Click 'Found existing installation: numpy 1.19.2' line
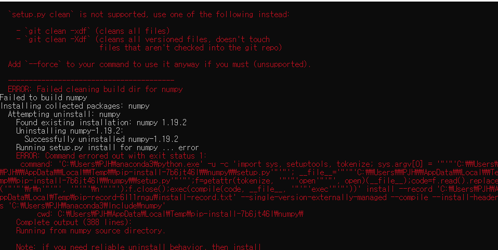The height and width of the screenshot is (250, 498). click(101, 123)
